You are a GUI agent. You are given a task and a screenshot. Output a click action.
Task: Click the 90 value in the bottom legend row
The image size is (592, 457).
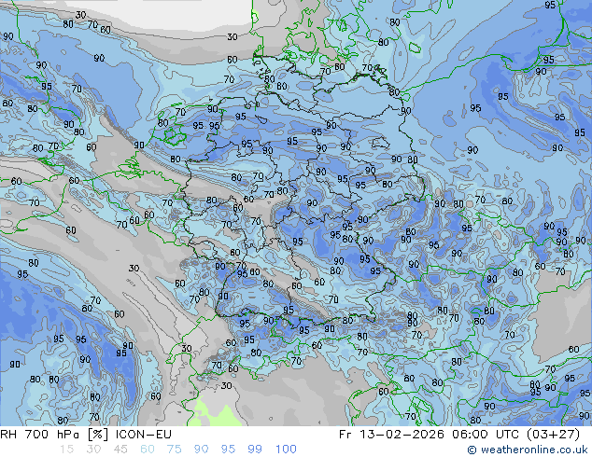201,450
